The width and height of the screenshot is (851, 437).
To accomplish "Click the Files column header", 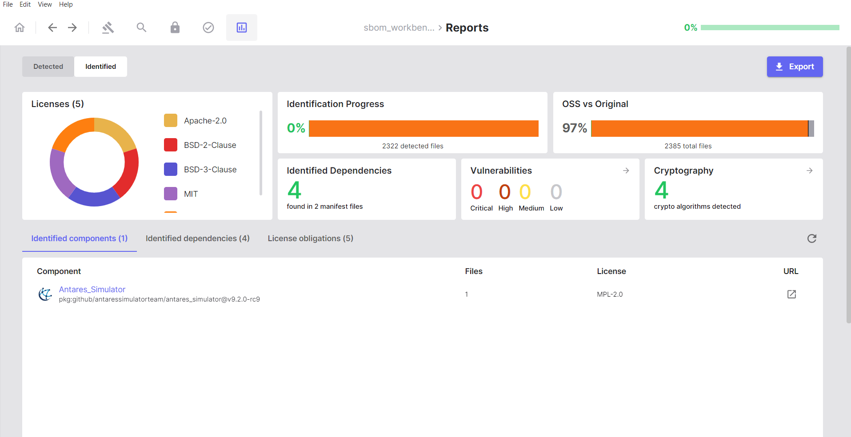I will click(x=474, y=271).
